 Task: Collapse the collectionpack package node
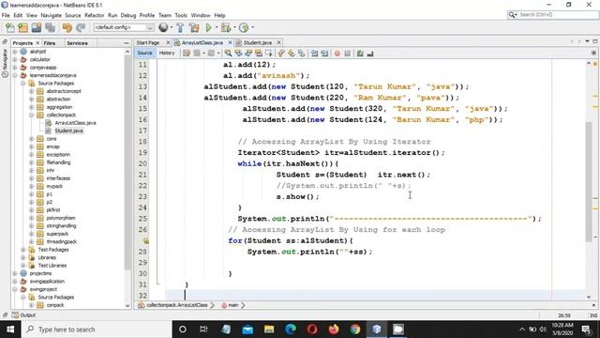pos(31,115)
